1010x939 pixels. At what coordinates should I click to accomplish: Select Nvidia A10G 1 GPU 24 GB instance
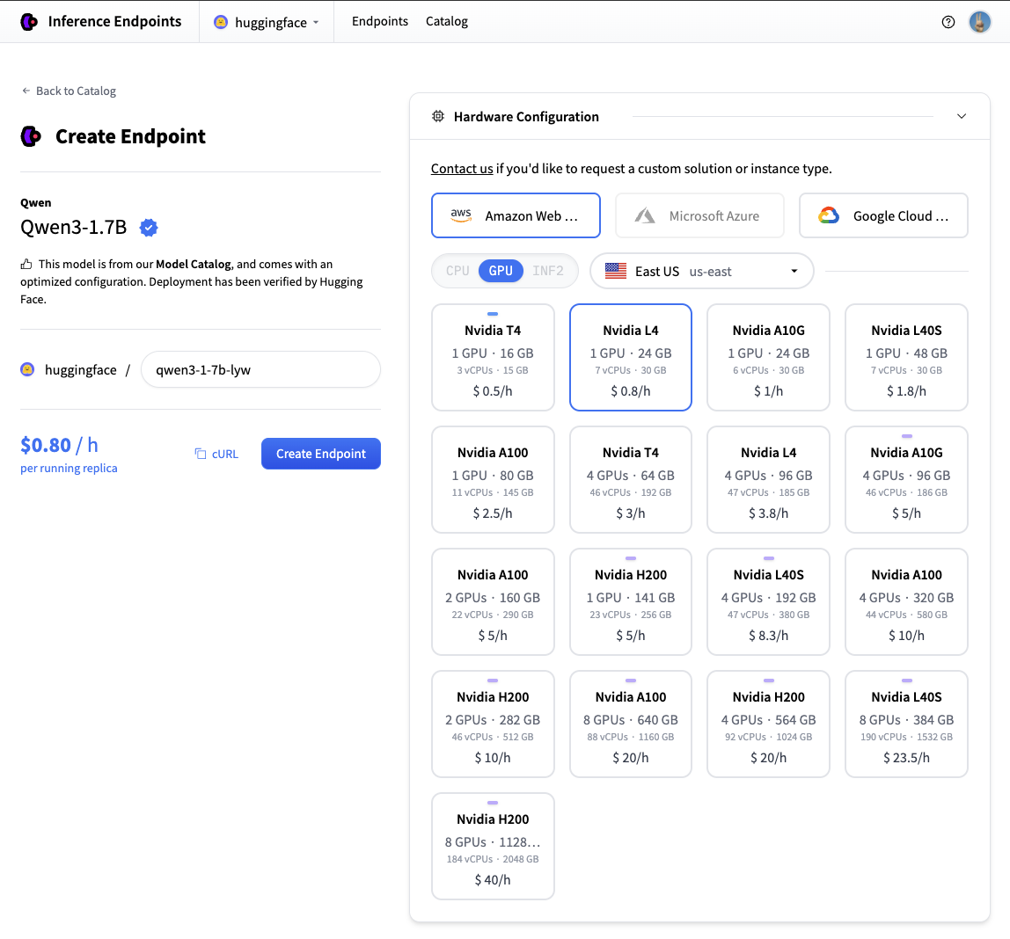[x=768, y=357]
